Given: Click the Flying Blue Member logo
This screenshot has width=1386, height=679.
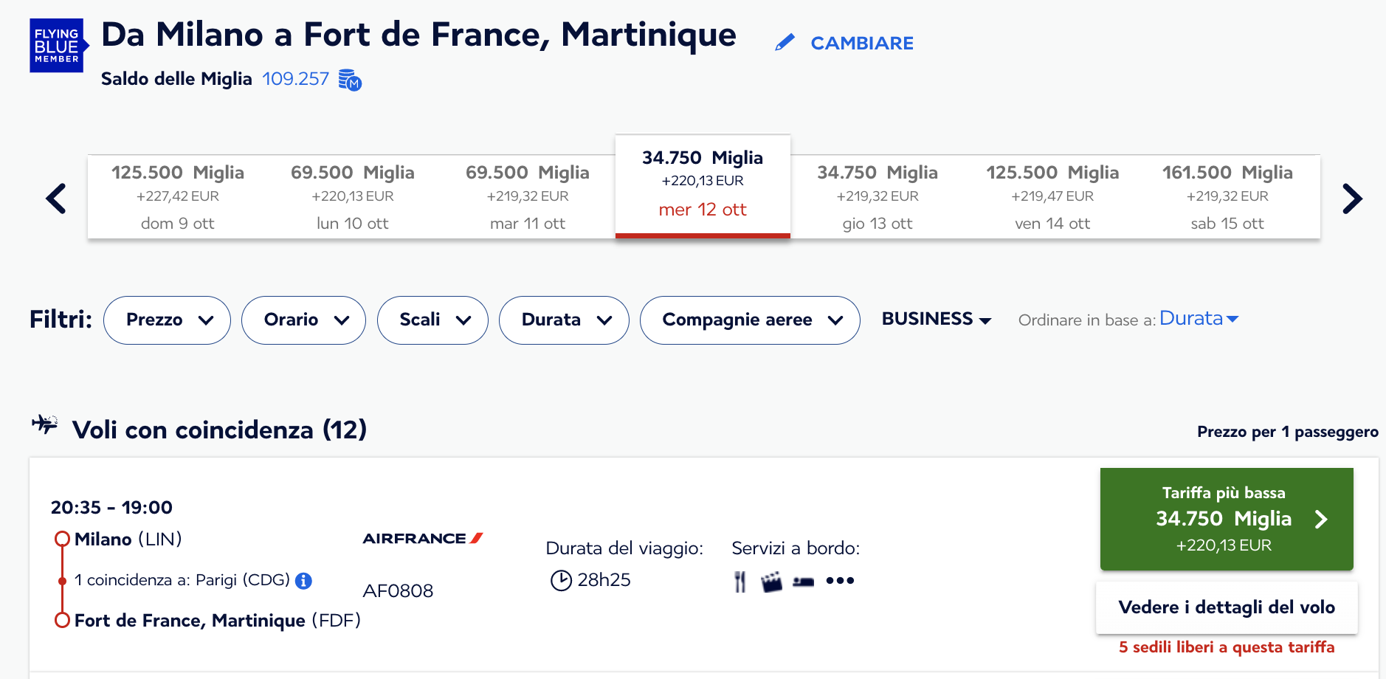Looking at the screenshot, I should point(58,46).
